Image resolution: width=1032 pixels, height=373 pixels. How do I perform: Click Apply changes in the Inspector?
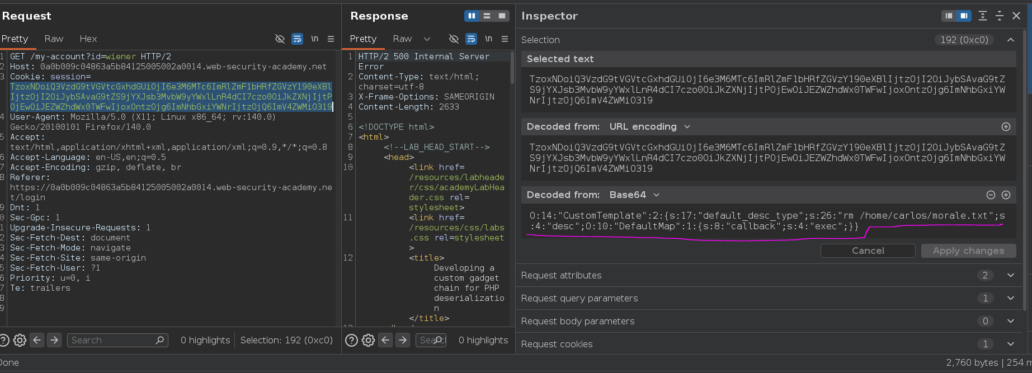tap(968, 251)
